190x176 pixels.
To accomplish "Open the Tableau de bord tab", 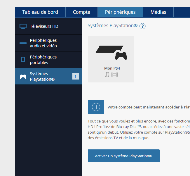I will pyautogui.click(x=40, y=12).
